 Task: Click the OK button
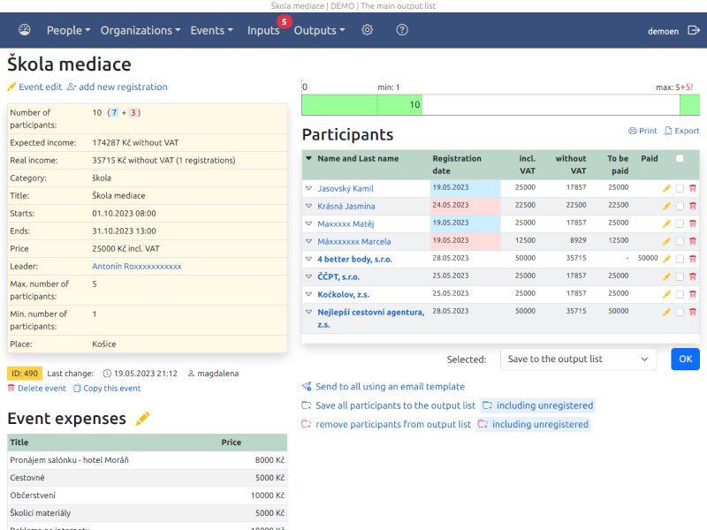pyautogui.click(x=686, y=360)
